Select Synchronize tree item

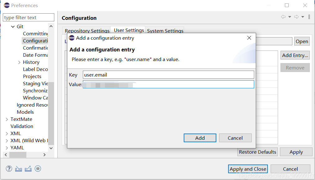(x=35, y=90)
